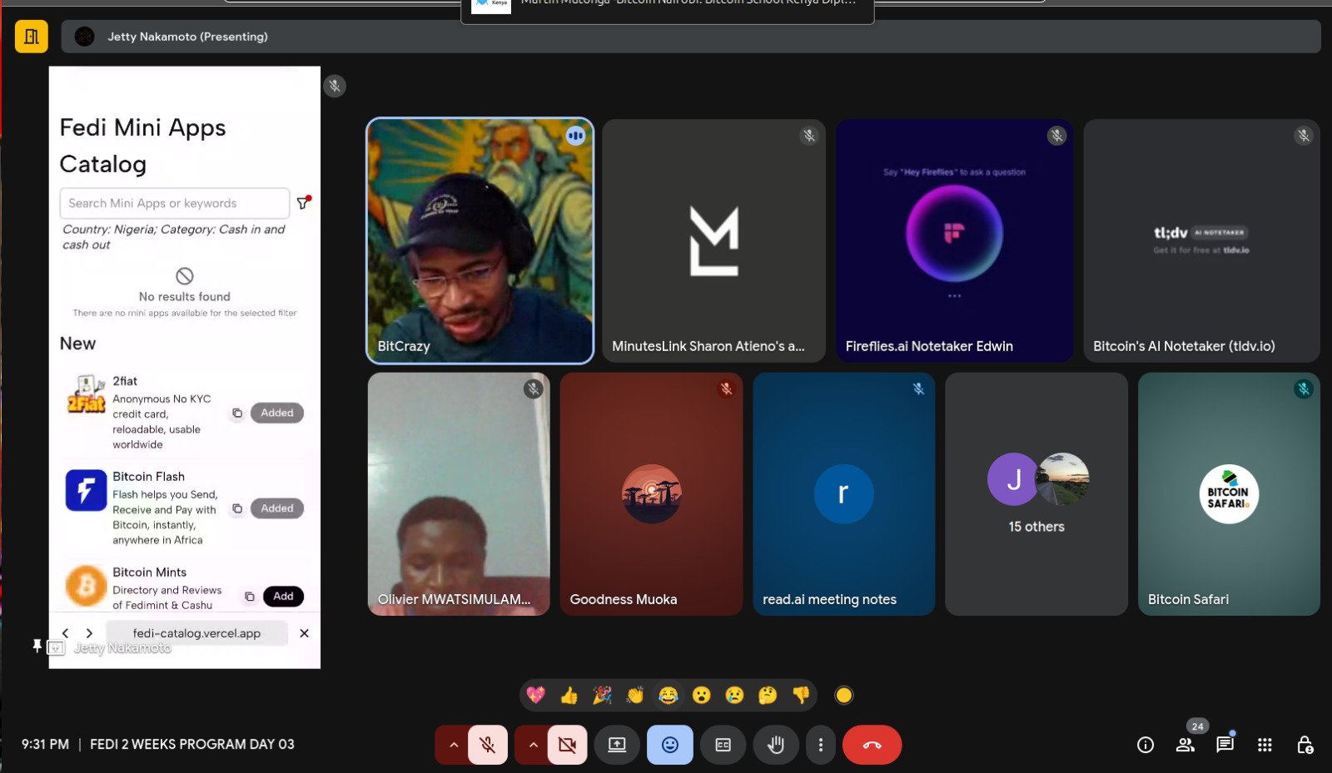Select the MinutesLink Sharon Atieno tile
Image resolution: width=1332 pixels, height=773 pixels.
[x=713, y=240]
